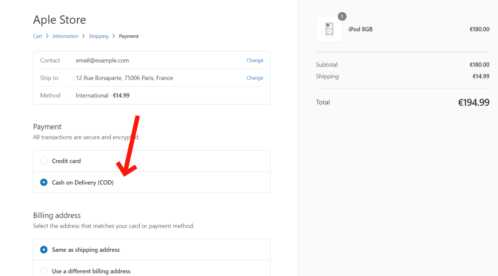This screenshot has height=276, width=498.
Task: Click the iPod 8GB product name
Action: (360, 29)
